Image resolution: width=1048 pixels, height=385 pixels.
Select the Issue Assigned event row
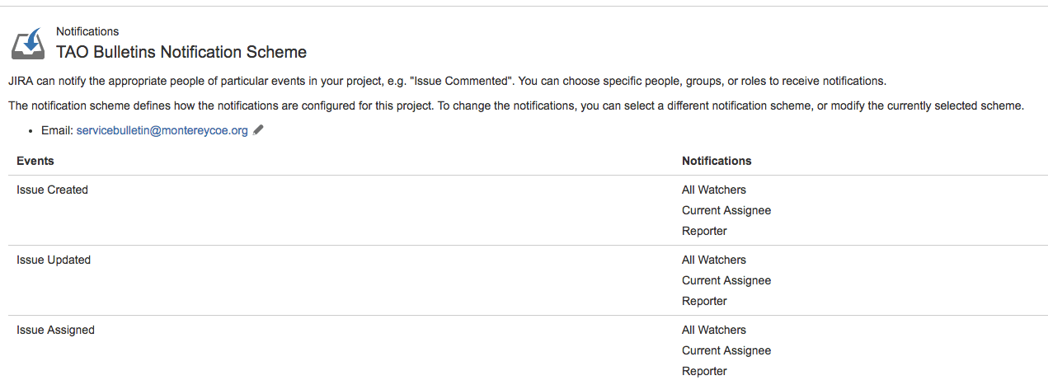click(55, 330)
